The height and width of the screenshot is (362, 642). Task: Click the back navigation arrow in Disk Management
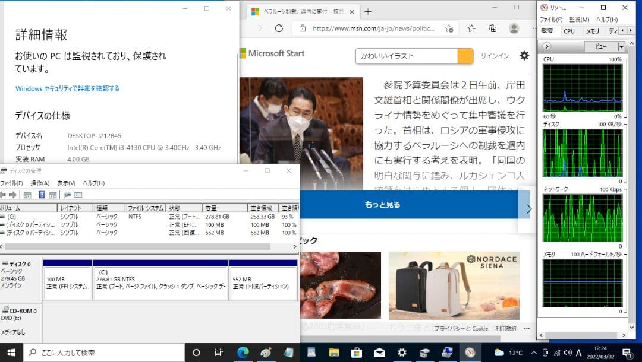point(5,194)
